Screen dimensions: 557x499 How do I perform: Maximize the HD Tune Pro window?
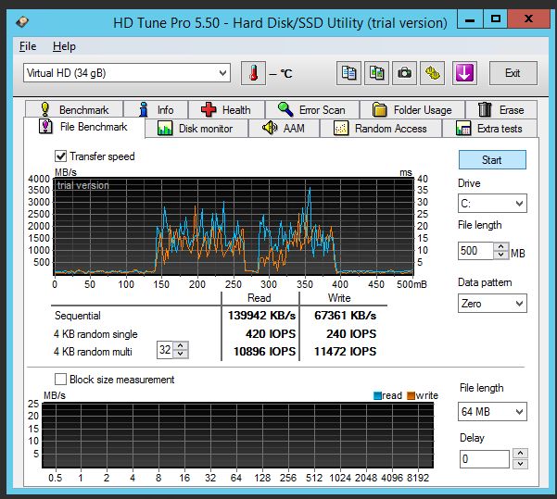tap(496, 19)
